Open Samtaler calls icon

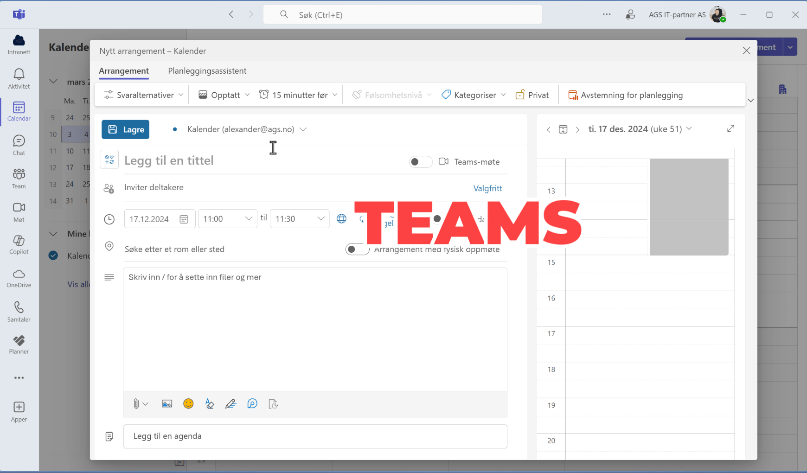[19, 312]
